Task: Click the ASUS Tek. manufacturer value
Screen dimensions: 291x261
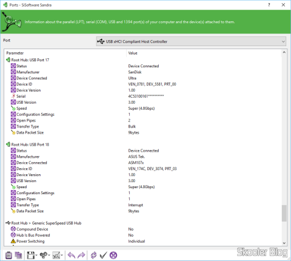Action: pyautogui.click(x=136, y=157)
